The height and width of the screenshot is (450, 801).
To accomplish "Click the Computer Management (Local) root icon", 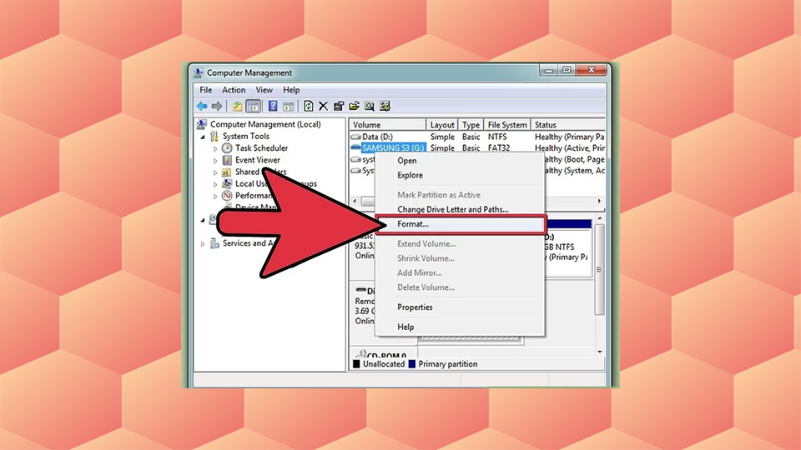I will pyautogui.click(x=202, y=124).
